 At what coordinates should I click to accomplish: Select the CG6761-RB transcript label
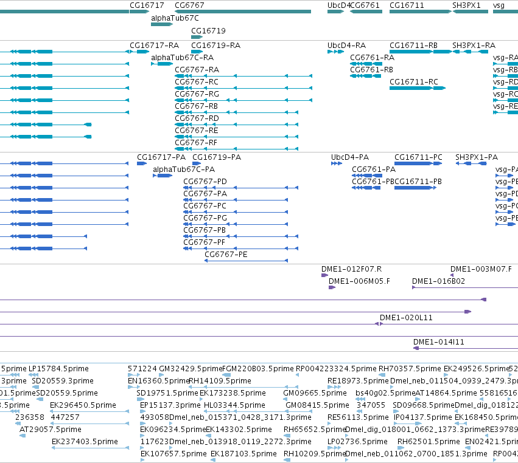[x=372, y=70]
